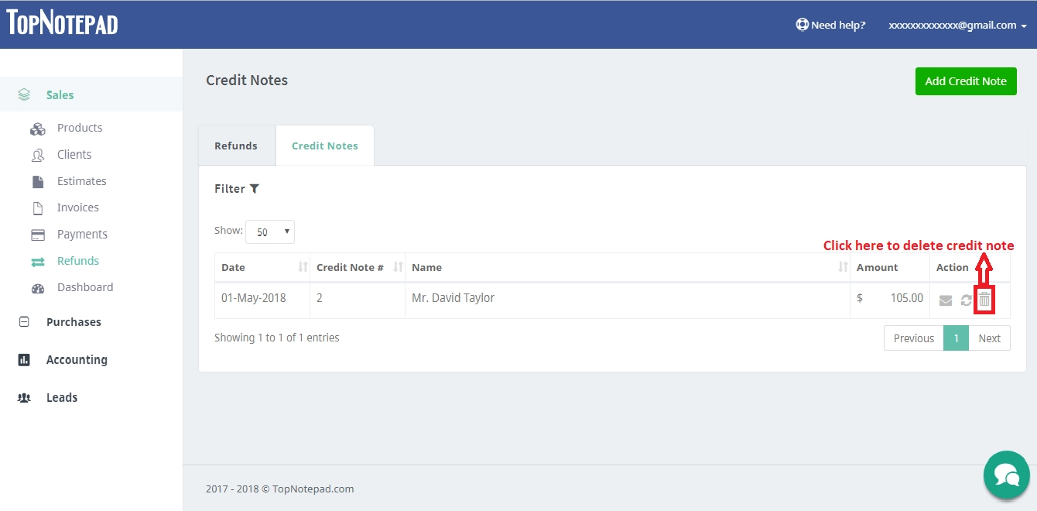Expand the account menu for the gmail address
This screenshot has width=1037, height=511.
pos(957,24)
